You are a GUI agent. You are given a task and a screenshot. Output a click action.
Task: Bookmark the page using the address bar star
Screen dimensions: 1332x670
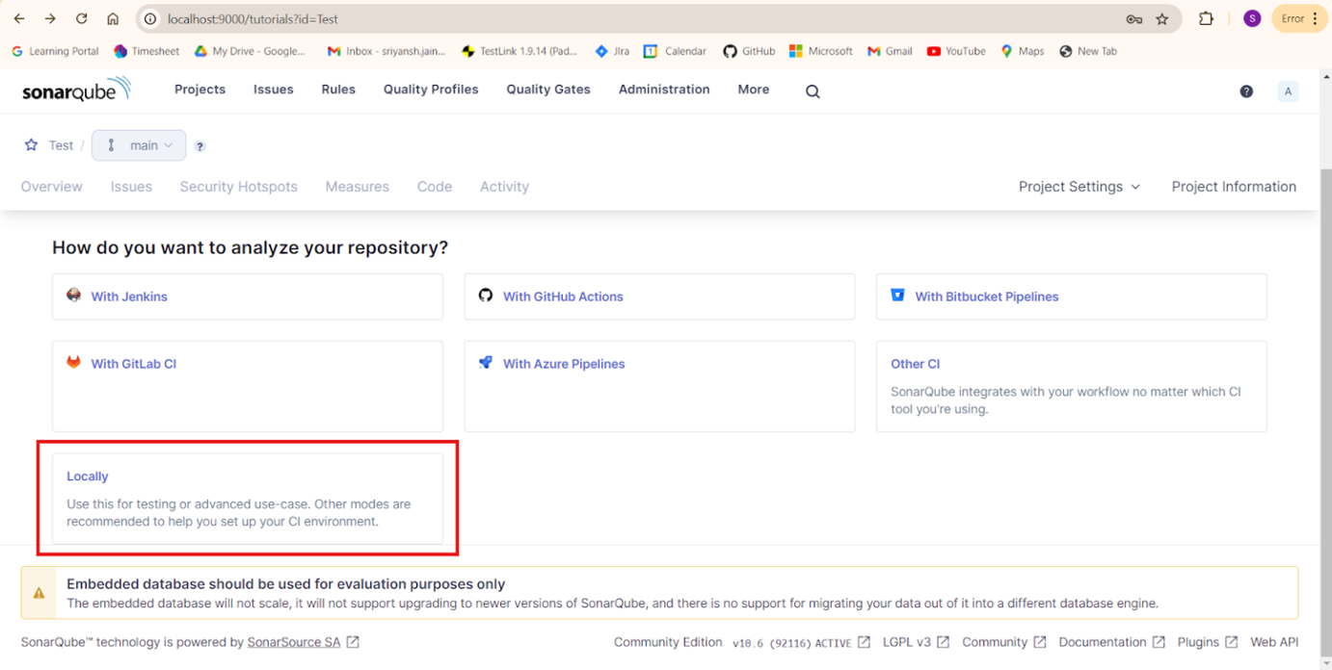coord(1160,18)
